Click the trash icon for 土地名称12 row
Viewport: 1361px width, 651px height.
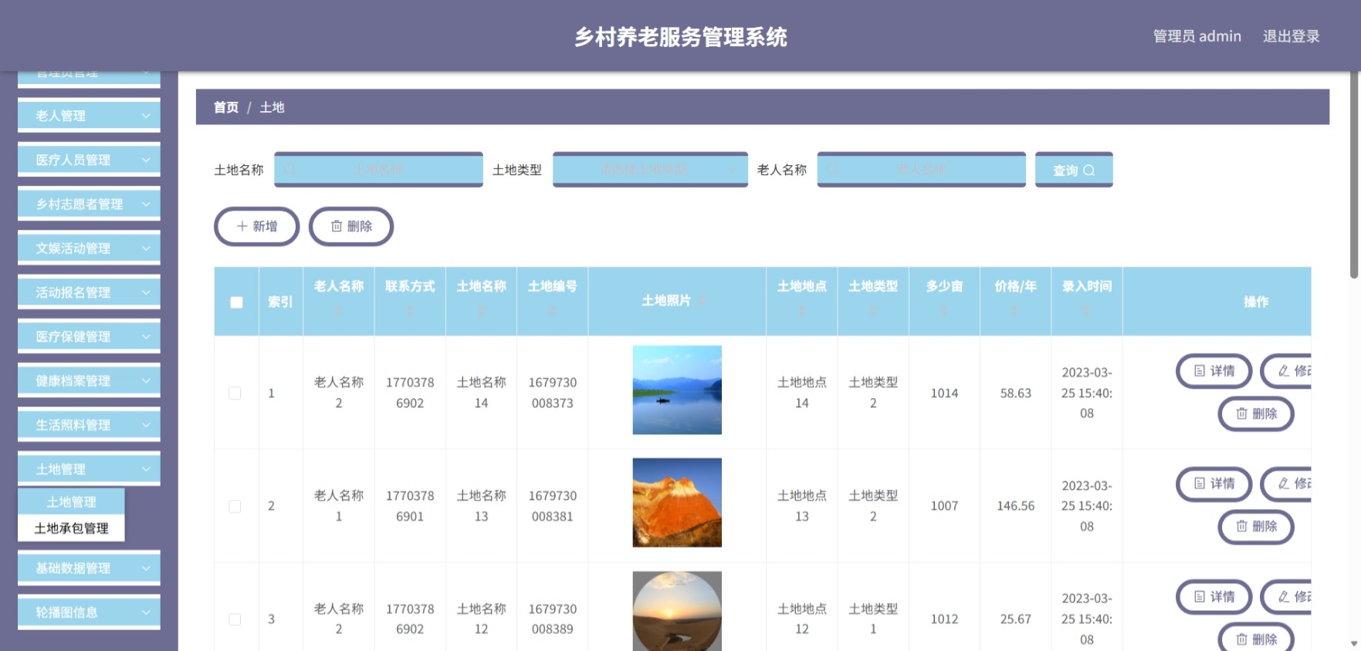click(x=1241, y=639)
